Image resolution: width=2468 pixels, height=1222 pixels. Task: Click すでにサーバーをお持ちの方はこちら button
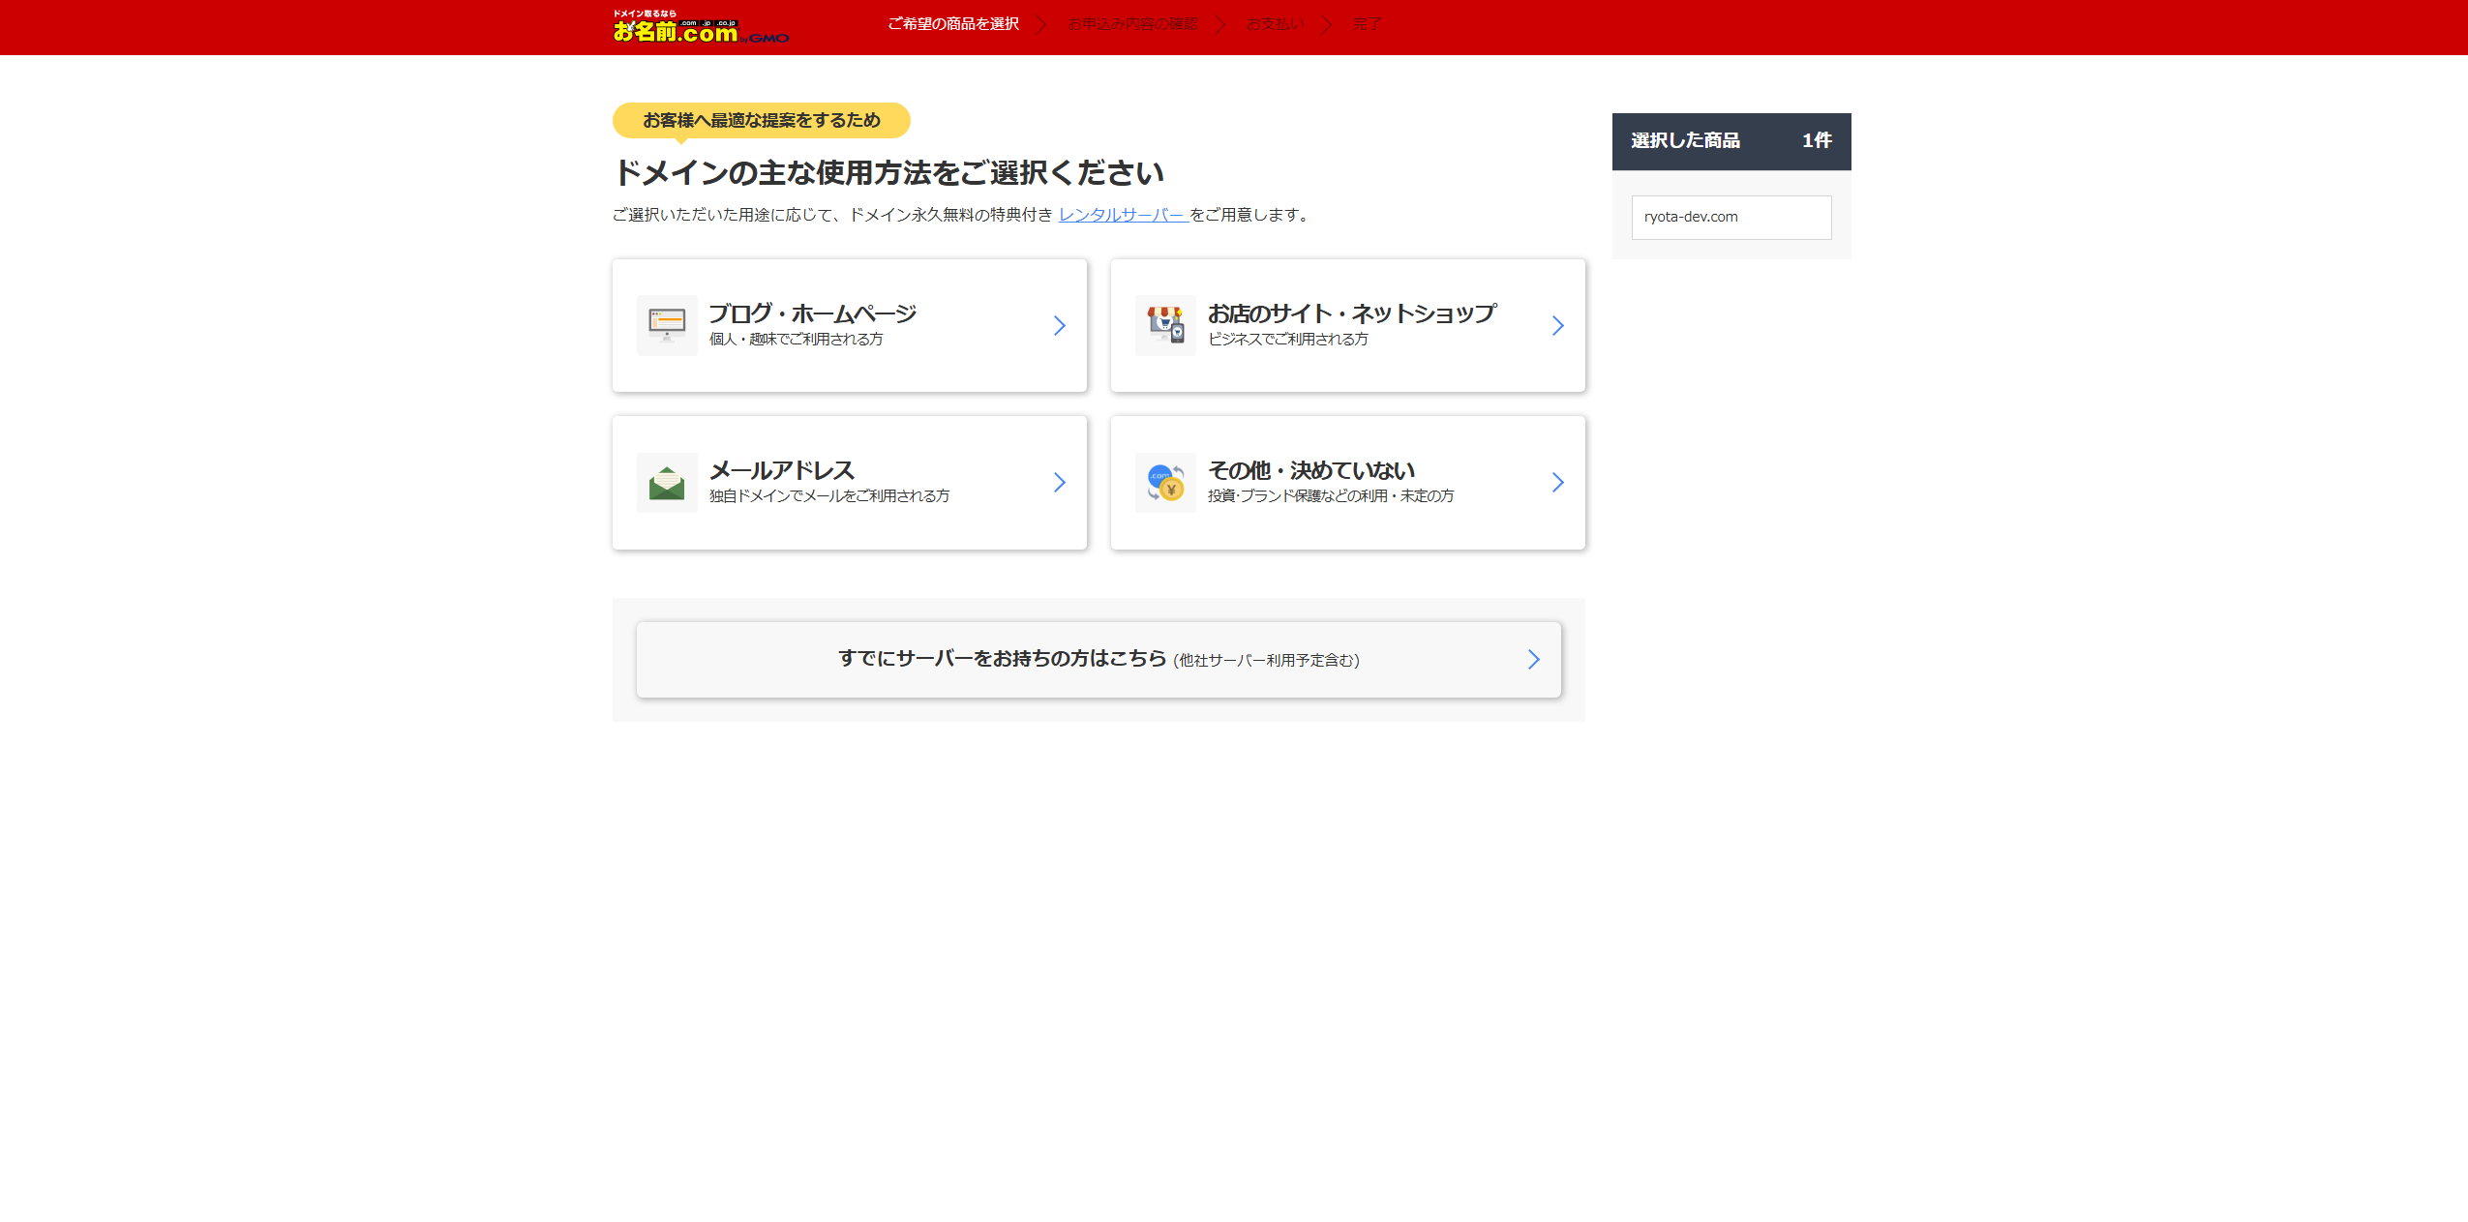pos(1002,659)
